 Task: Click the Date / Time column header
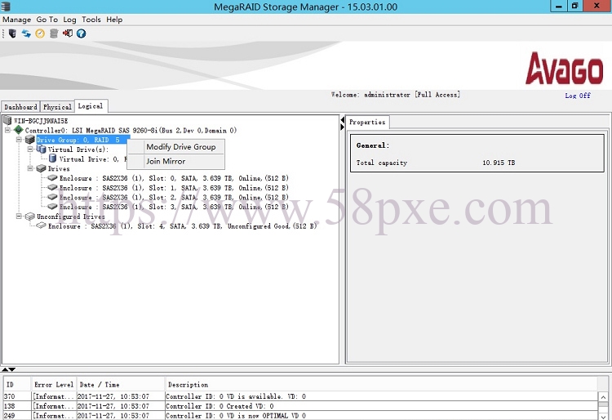pyautogui.click(x=120, y=384)
